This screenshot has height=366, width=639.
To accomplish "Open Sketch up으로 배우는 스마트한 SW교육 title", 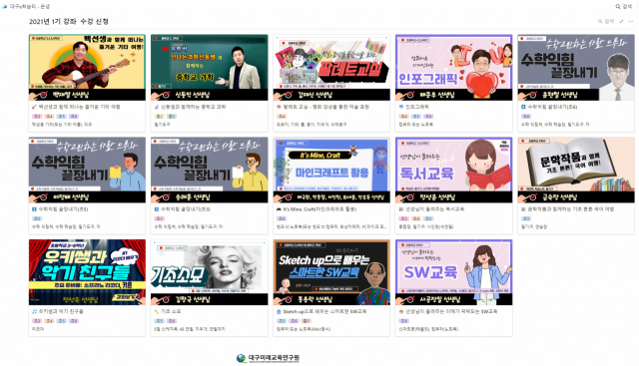I will tap(324, 311).
